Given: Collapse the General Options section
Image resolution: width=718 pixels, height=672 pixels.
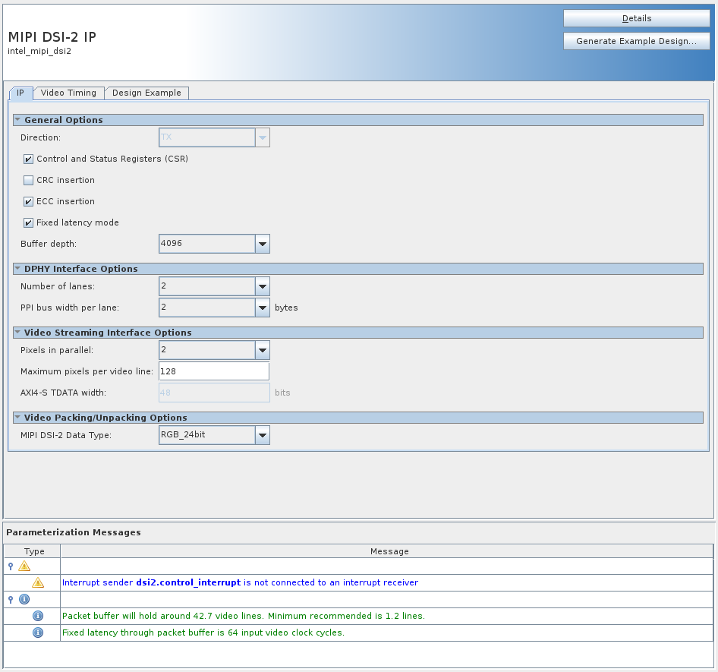Looking at the screenshot, I should pos(17,119).
